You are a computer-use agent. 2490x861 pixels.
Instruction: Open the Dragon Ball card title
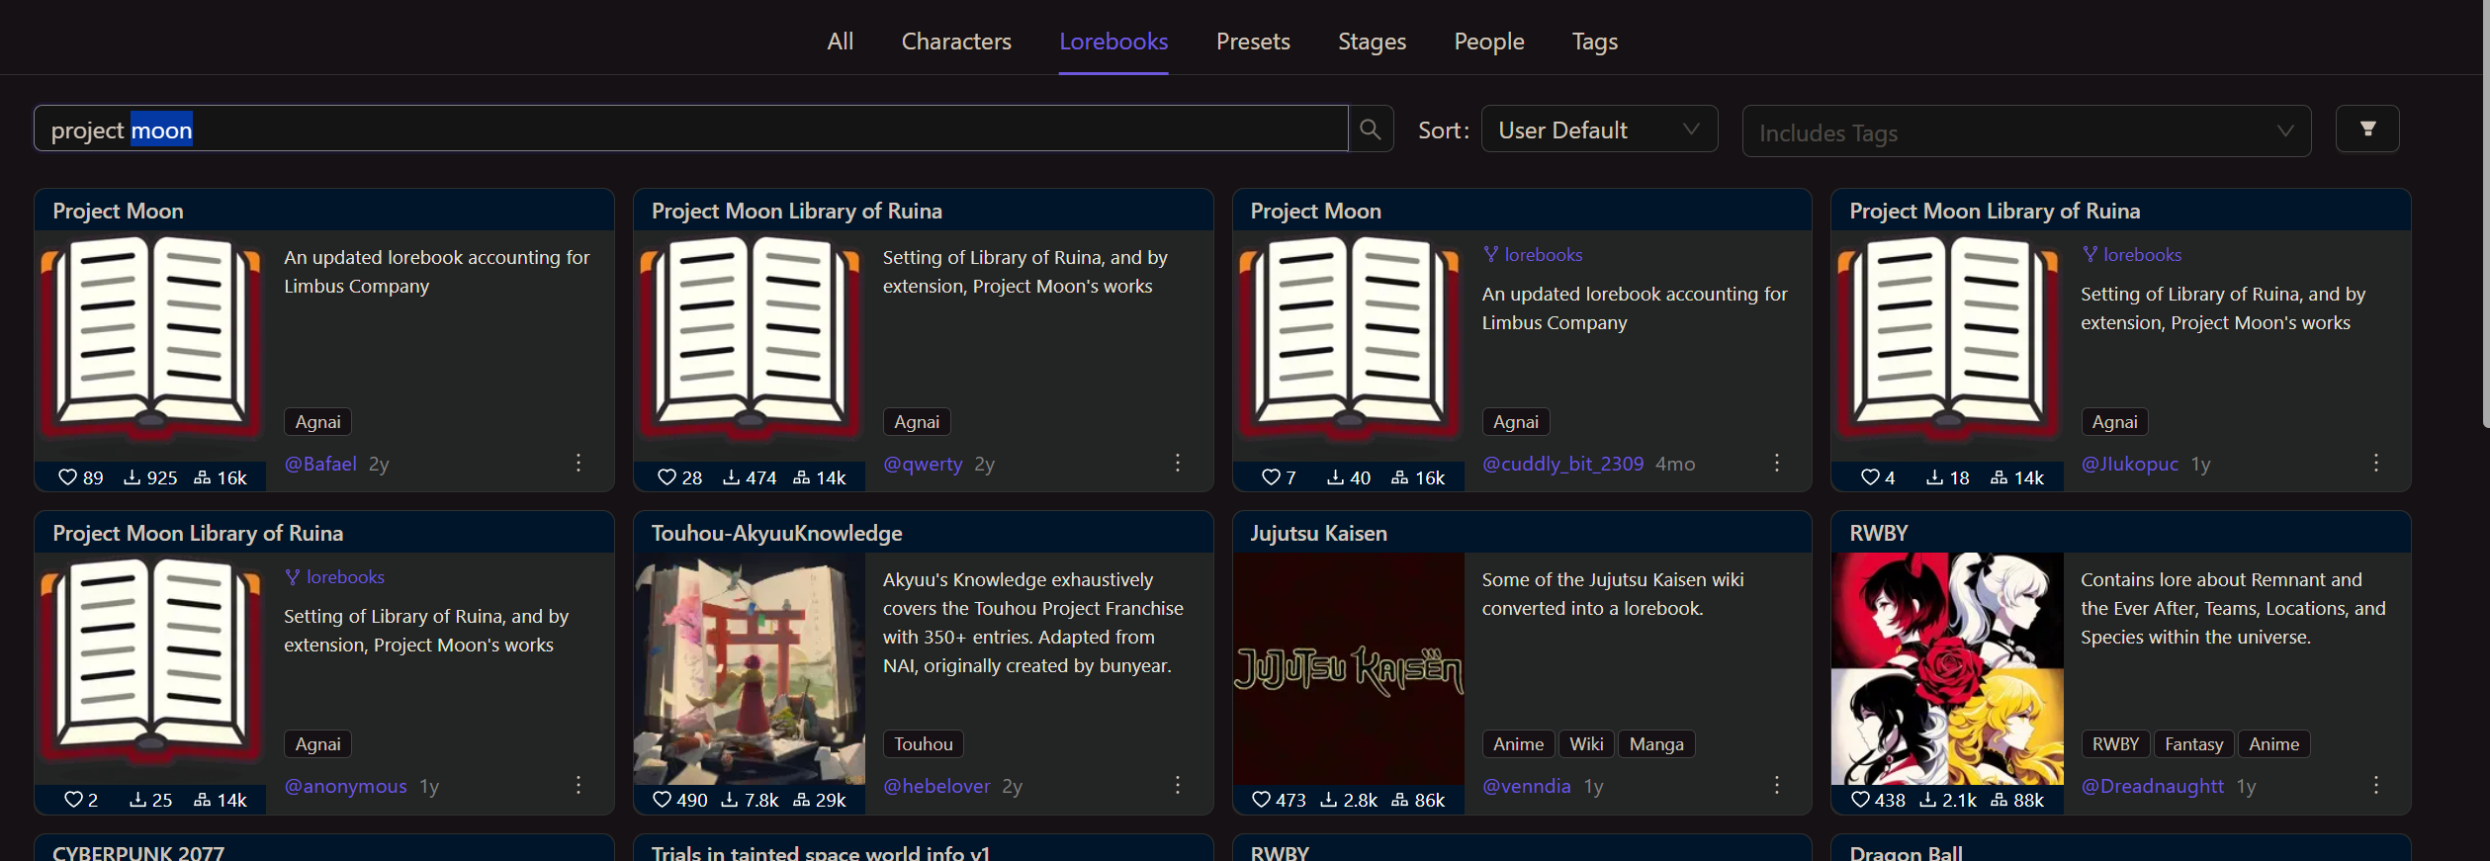1906,852
